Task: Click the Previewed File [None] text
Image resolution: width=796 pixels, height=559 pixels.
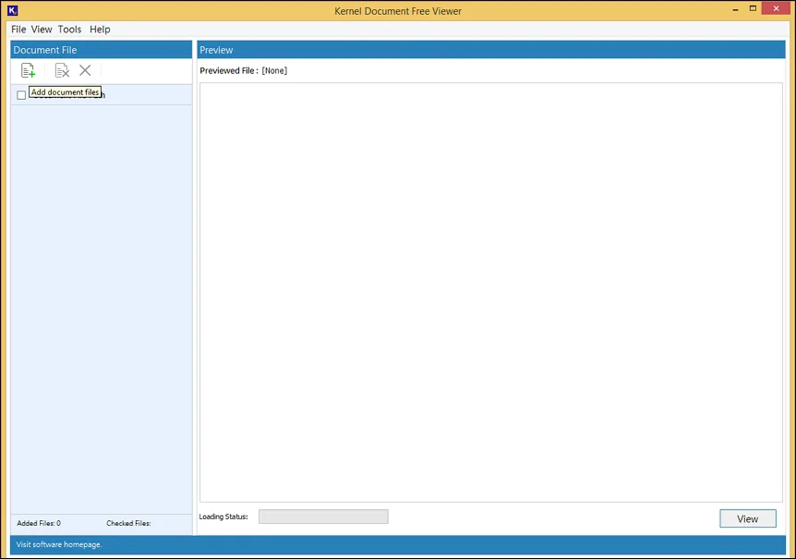Action: [x=243, y=70]
